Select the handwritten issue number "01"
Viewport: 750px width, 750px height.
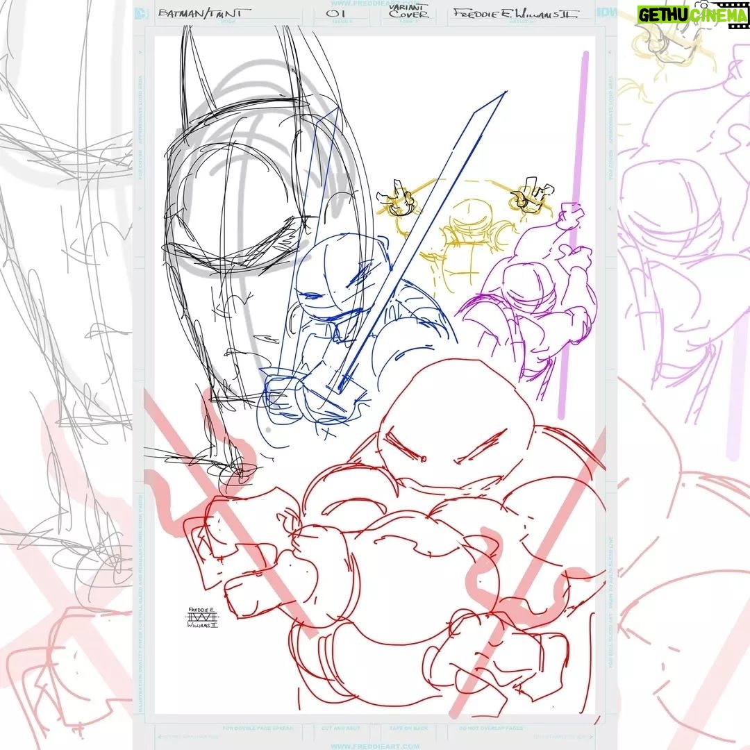point(335,13)
